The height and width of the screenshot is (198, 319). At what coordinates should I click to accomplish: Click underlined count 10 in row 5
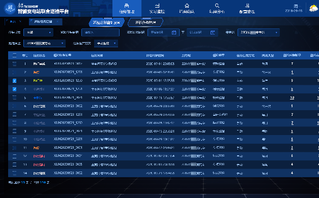pos(292,97)
